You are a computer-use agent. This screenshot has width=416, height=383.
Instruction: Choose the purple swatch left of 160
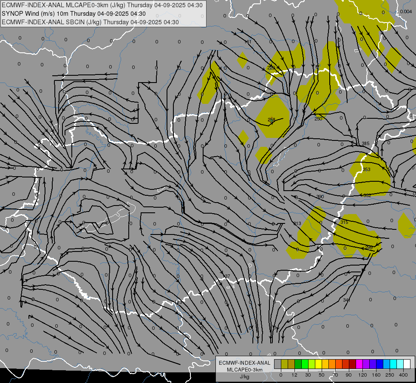(x=366, y=364)
